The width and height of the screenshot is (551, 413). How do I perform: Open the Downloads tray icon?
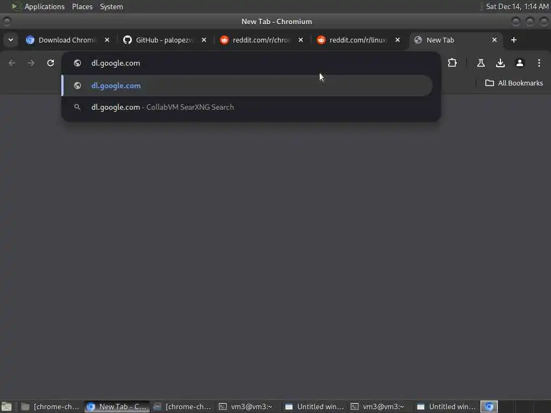point(500,63)
